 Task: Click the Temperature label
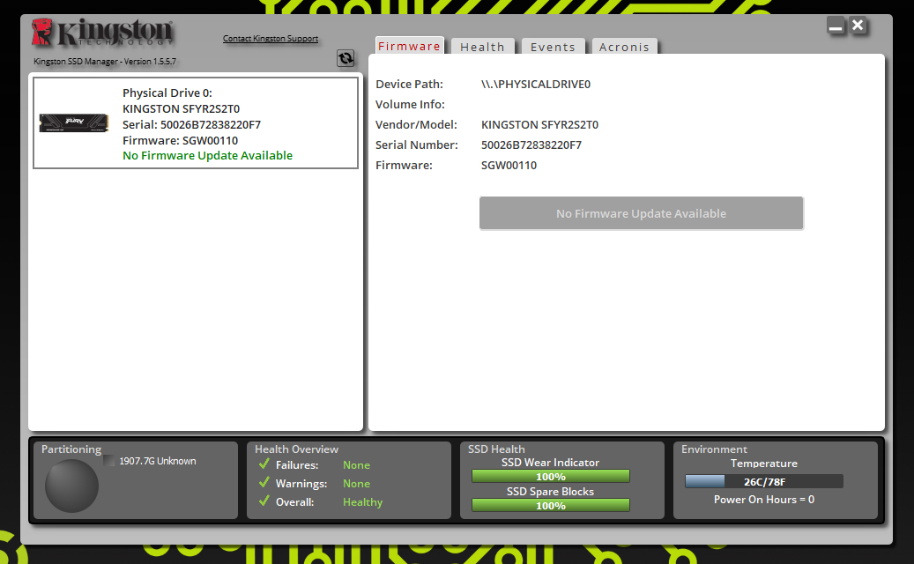pos(764,464)
